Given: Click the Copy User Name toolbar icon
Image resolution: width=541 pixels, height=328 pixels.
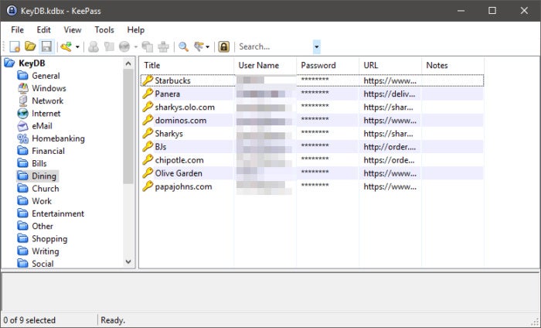Looking at the screenshot, I should click(94, 46).
